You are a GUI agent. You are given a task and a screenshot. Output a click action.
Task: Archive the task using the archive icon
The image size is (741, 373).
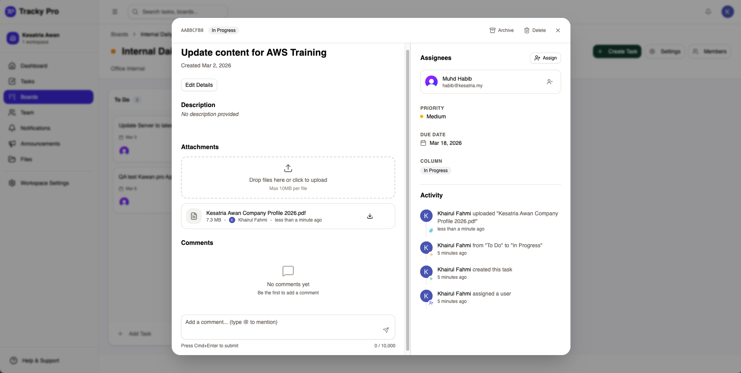point(502,30)
